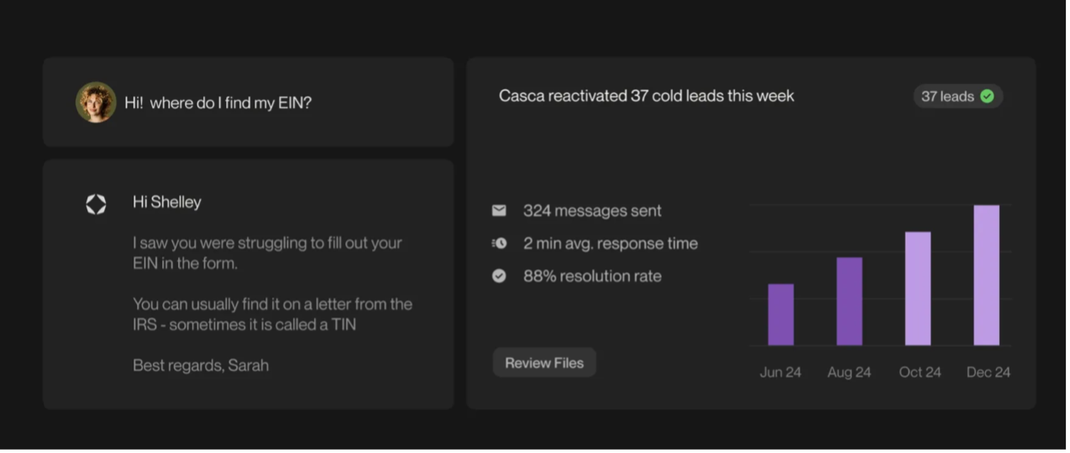The width and height of the screenshot is (1070, 453).
Task: Click Shelley's profile avatar photo
Action: tap(96, 102)
